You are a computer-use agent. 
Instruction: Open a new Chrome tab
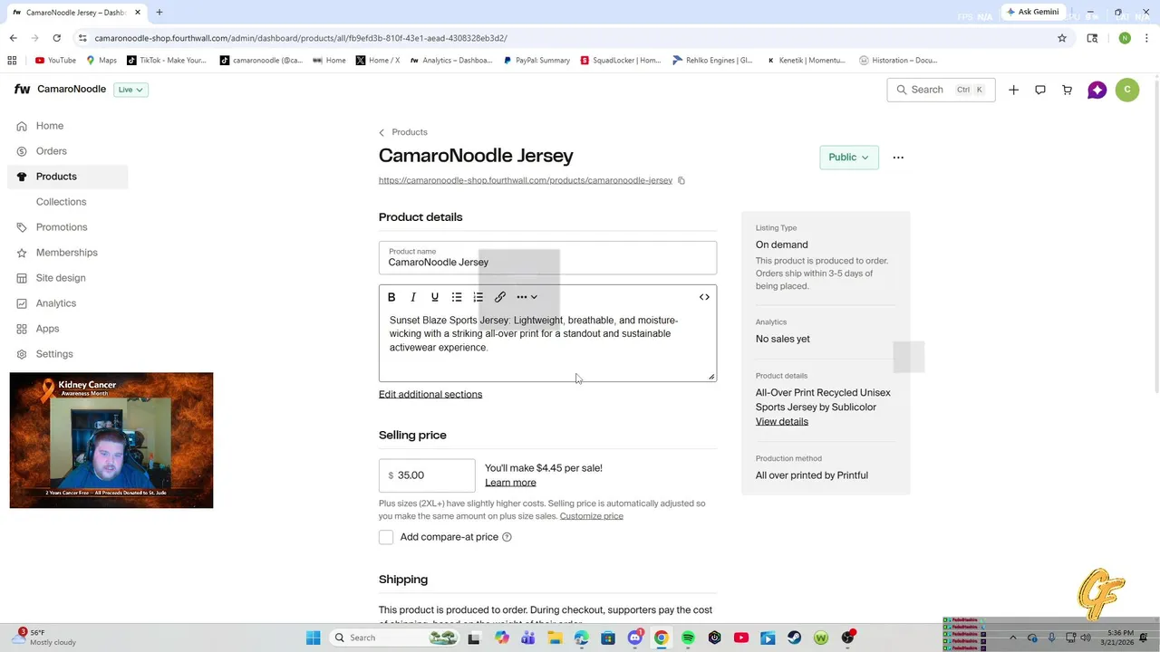(x=159, y=13)
